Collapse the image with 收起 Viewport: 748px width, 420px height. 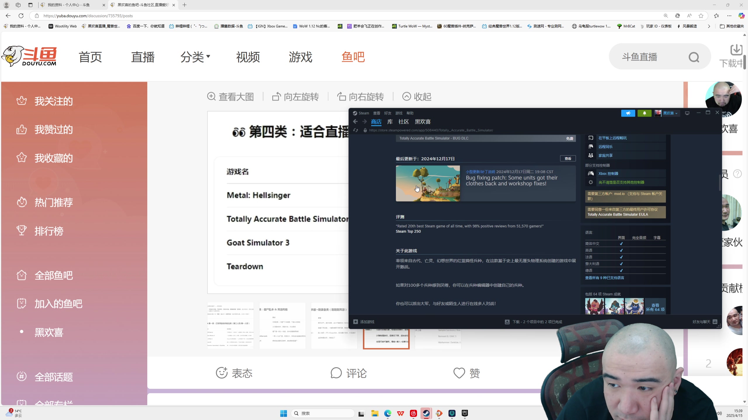coord(417,97)
